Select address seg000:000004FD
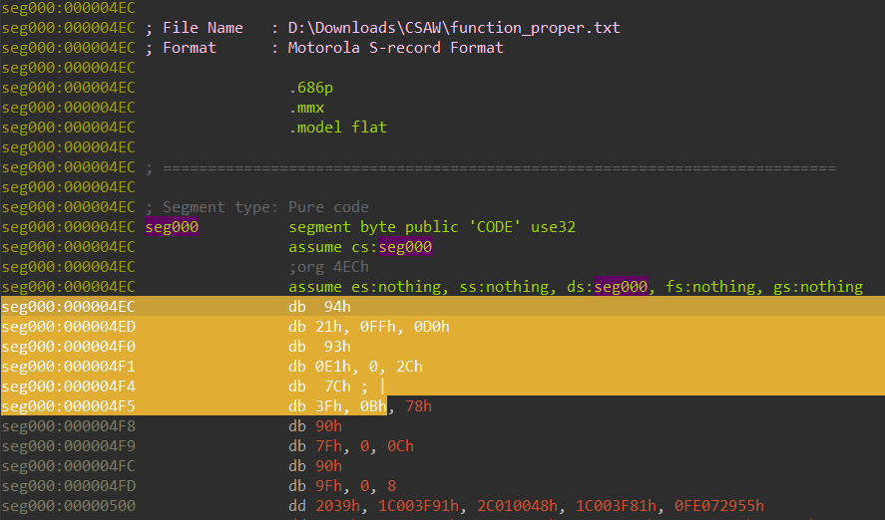The width and height of the screenshot is (885, 520). coord(68,486)
